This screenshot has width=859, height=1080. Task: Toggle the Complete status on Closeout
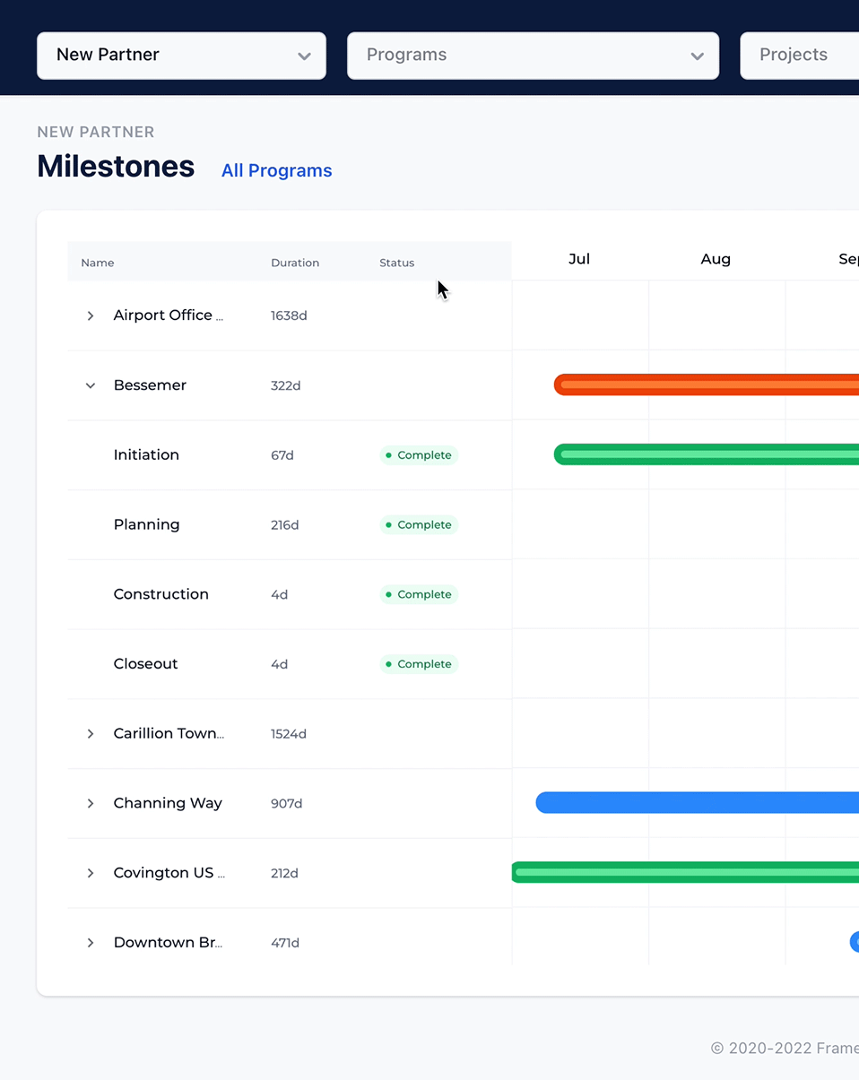click(x=418, y=663)
